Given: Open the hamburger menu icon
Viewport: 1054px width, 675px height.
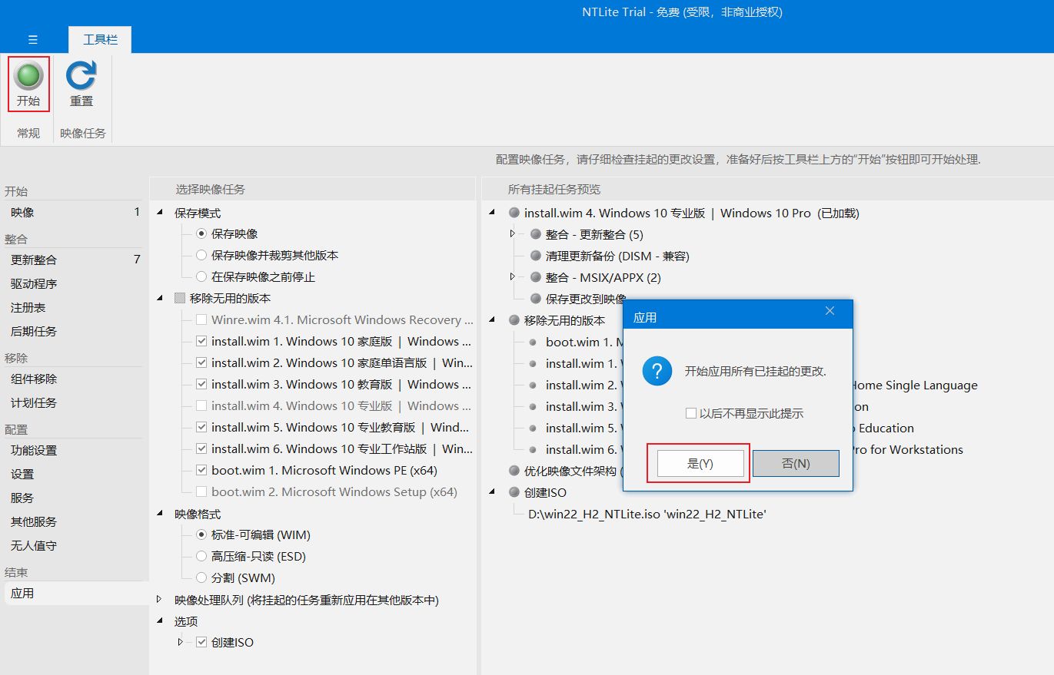Looking at the screenshot, I should pyautogui.click(x=33, y=40).
